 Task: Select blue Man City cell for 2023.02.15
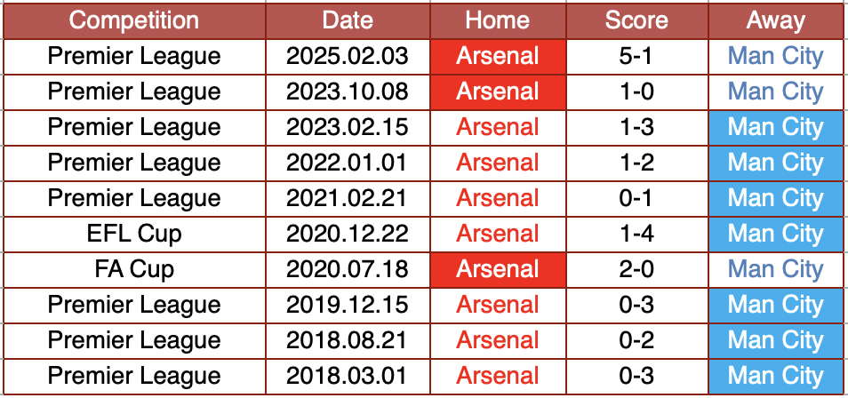[777, 128]
